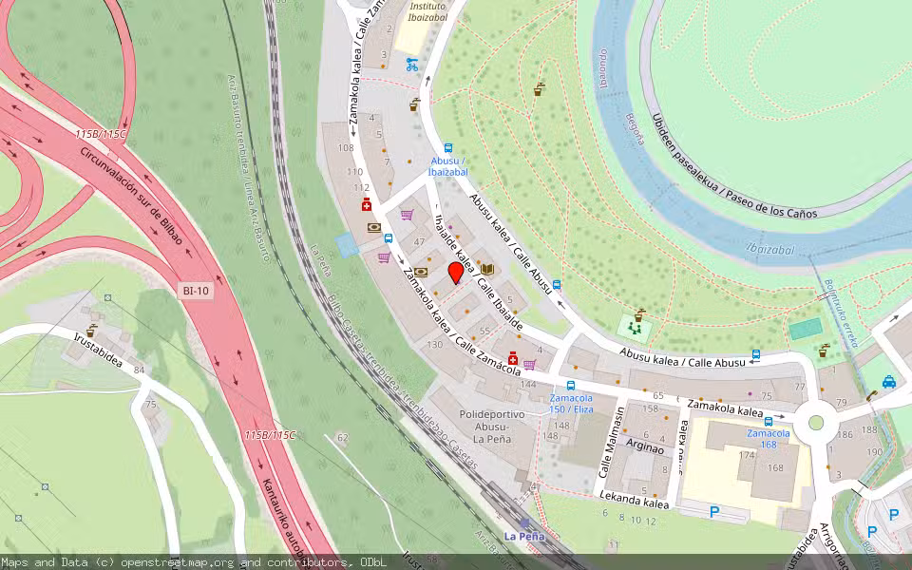Select the BI-10 road shield
The image size is (912, 570).
coord(195,292)
